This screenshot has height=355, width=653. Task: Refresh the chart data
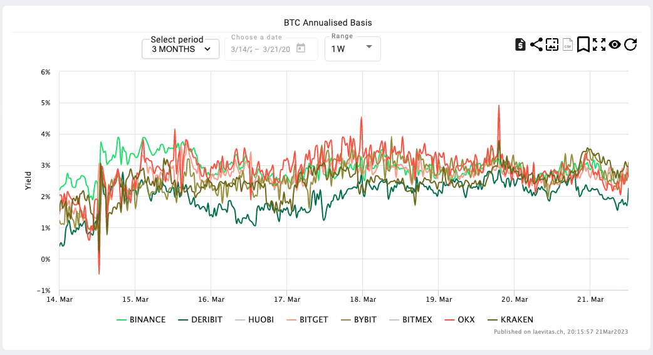pos(630,44)
